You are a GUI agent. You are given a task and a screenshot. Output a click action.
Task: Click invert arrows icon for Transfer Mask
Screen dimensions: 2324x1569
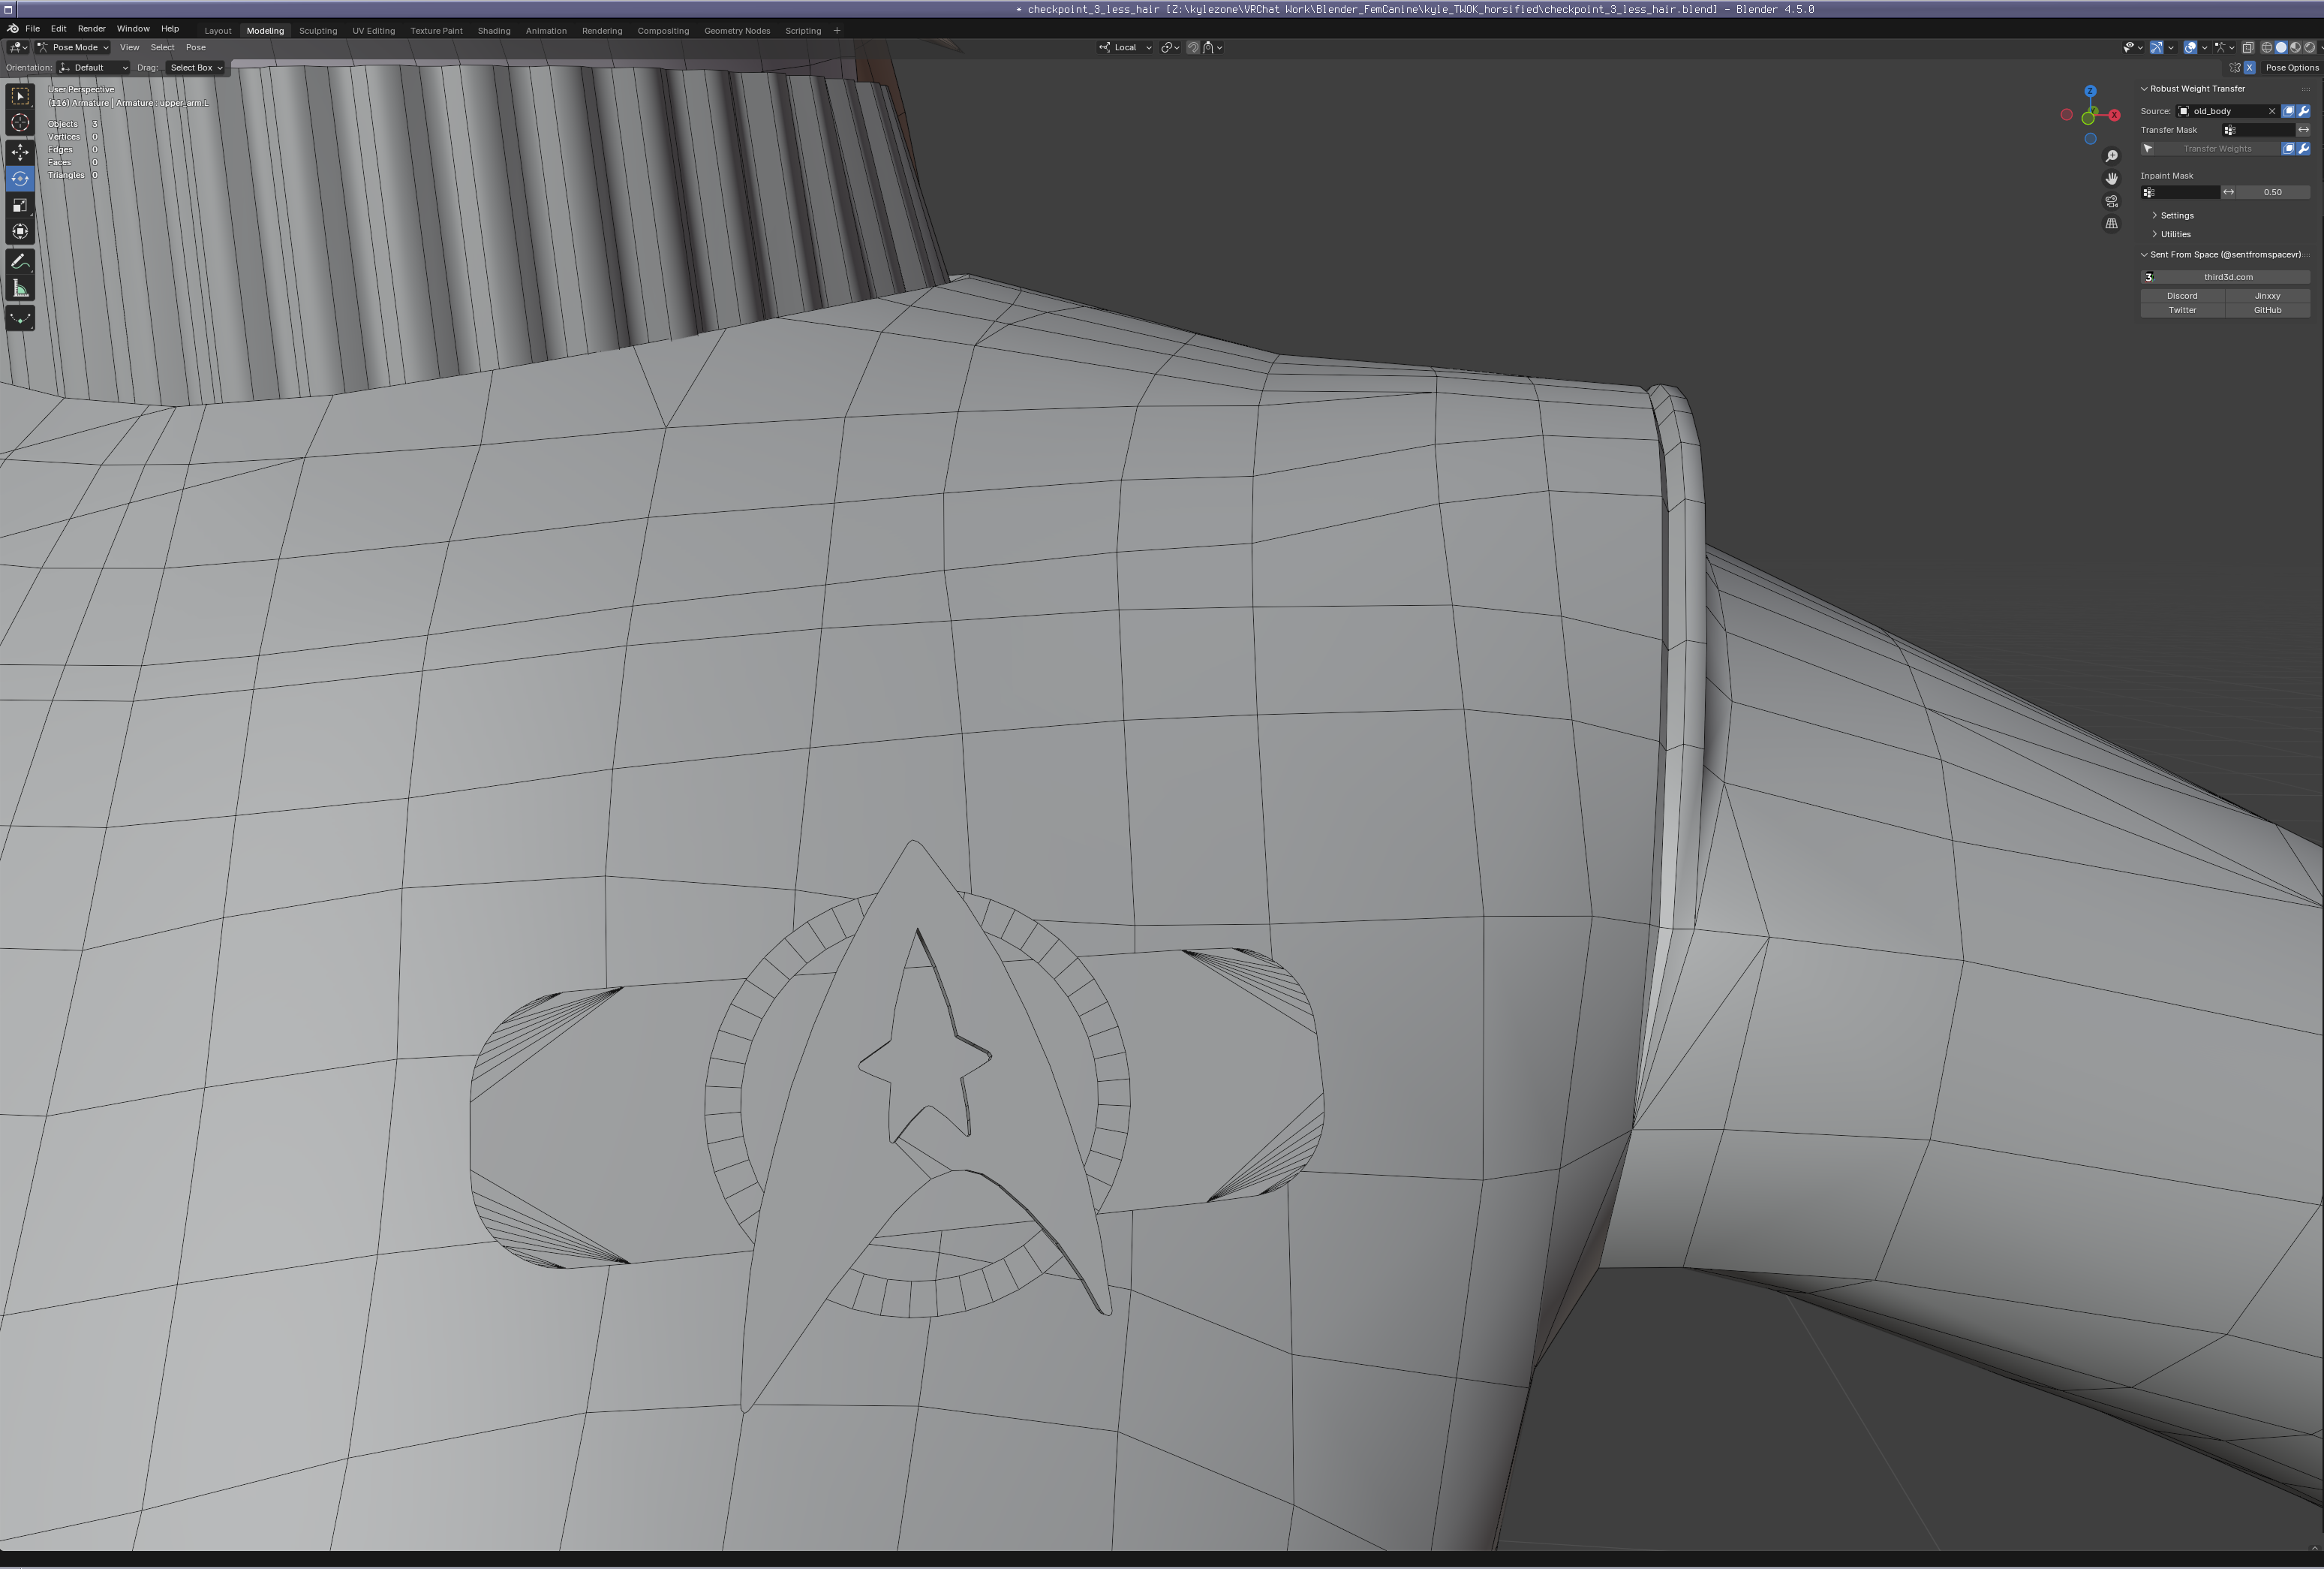[x=2303, y=130]
